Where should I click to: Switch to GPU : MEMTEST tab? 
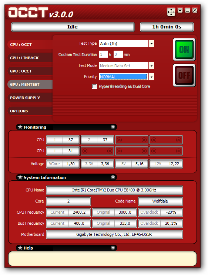pyautogui.click(x=30, y=84)
